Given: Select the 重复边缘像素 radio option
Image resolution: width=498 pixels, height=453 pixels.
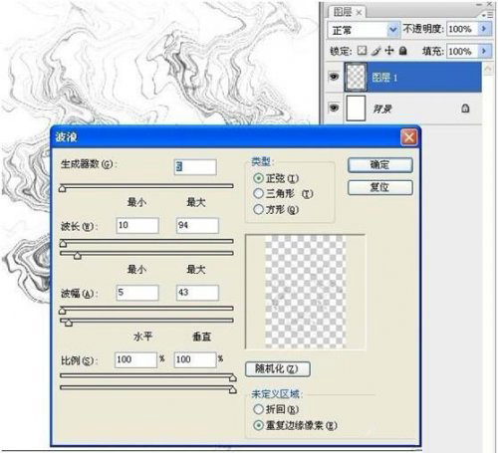Looking at the screenshot, I should coord(258,425).
